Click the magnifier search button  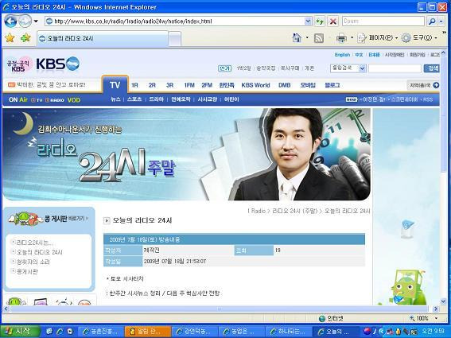[x=432, y=21]
